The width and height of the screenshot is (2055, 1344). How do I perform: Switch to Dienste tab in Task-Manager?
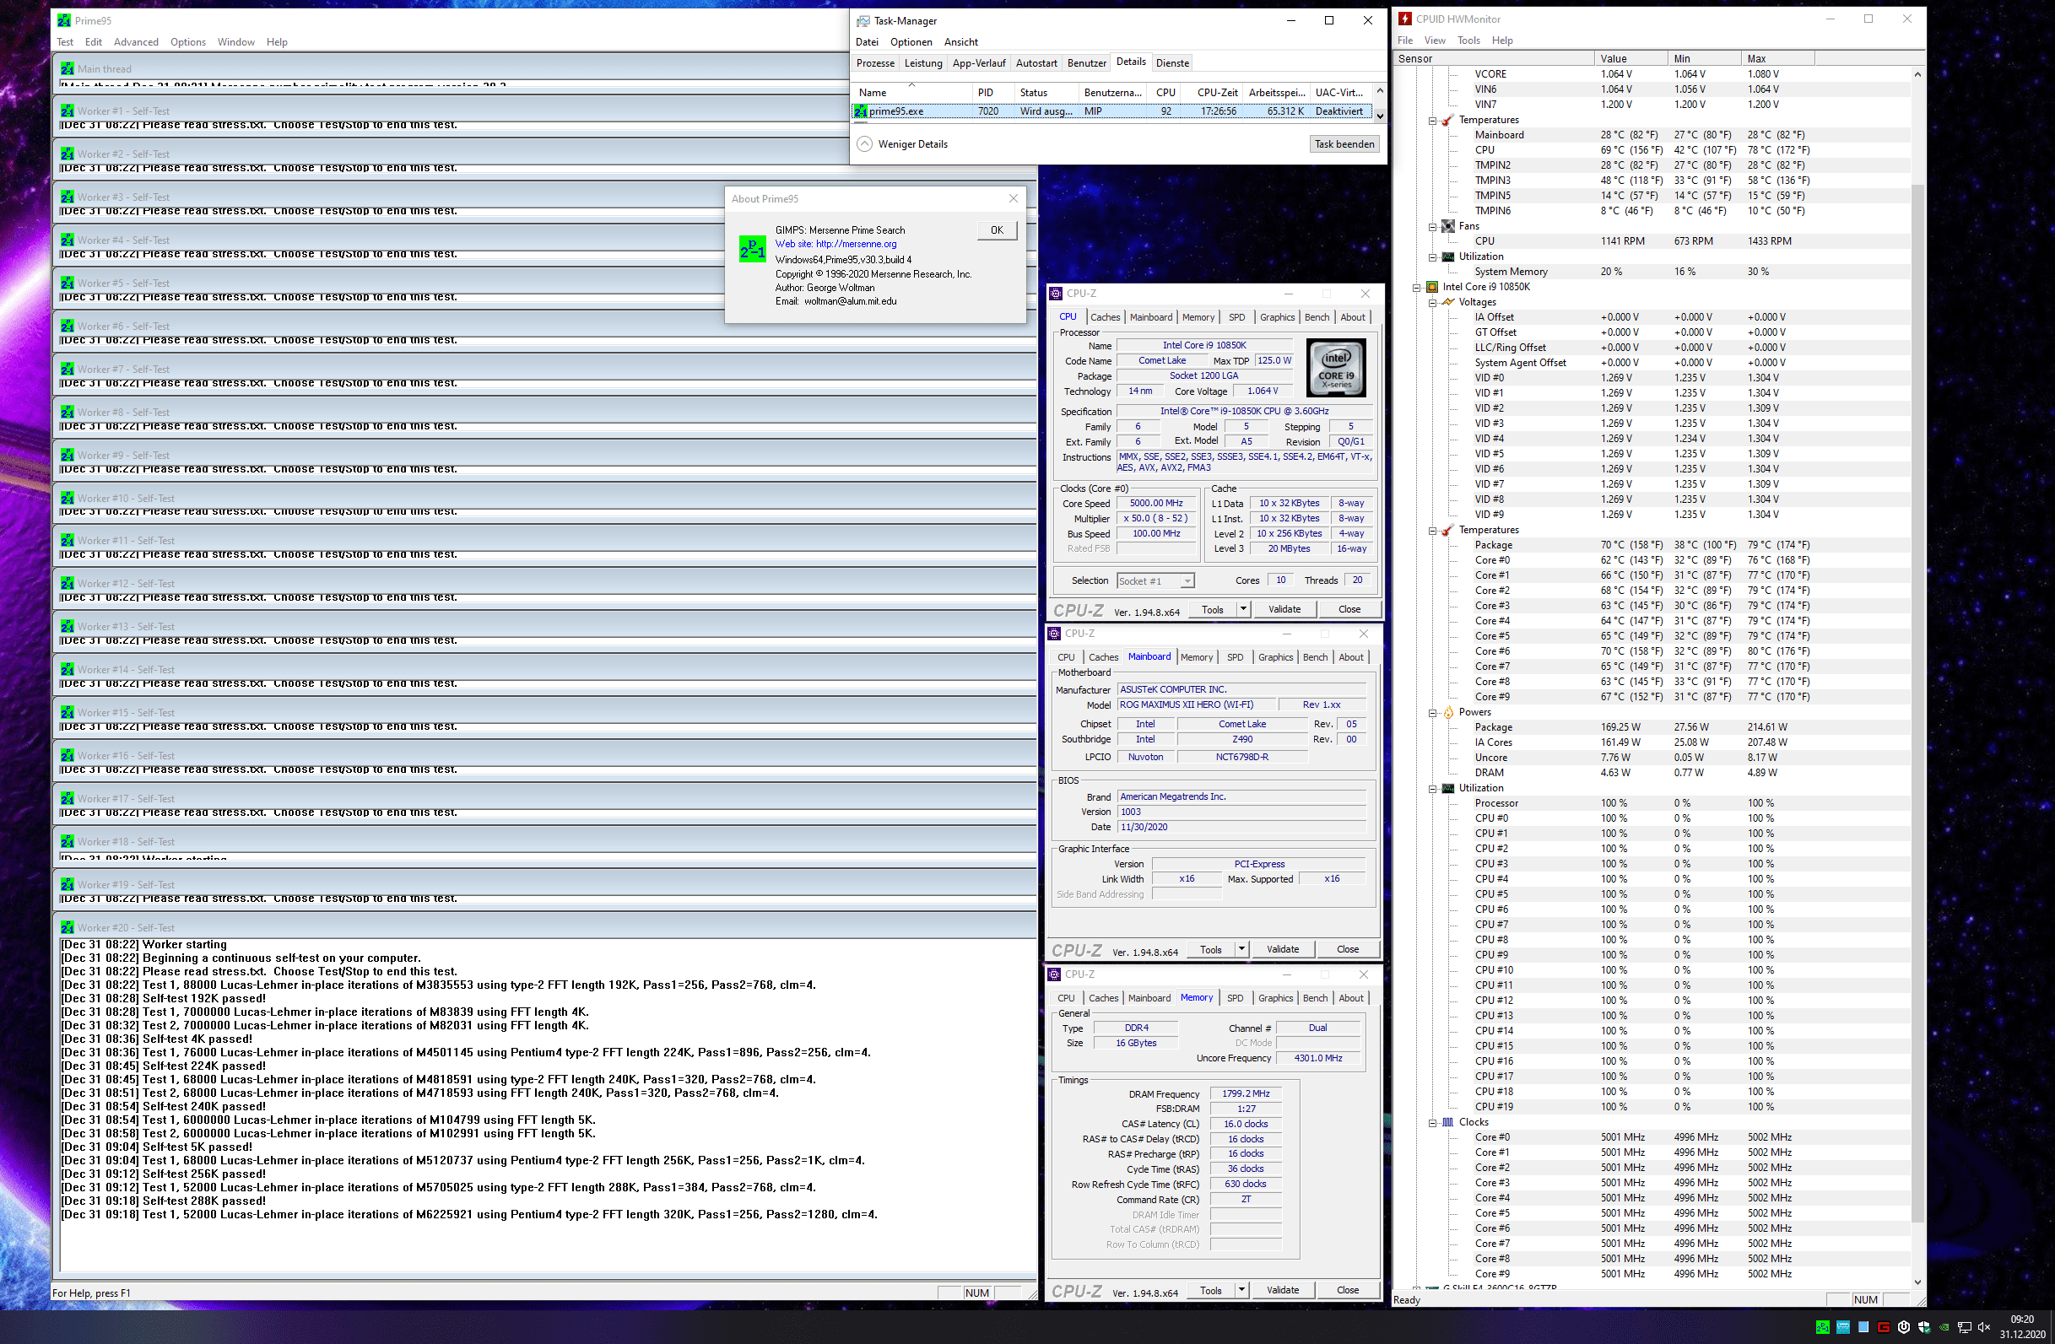[1171, 63]
